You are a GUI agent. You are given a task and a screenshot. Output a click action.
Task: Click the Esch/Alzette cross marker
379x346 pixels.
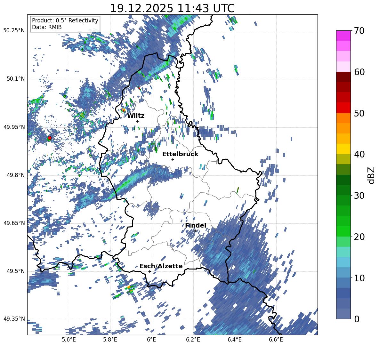pos(149,271)
